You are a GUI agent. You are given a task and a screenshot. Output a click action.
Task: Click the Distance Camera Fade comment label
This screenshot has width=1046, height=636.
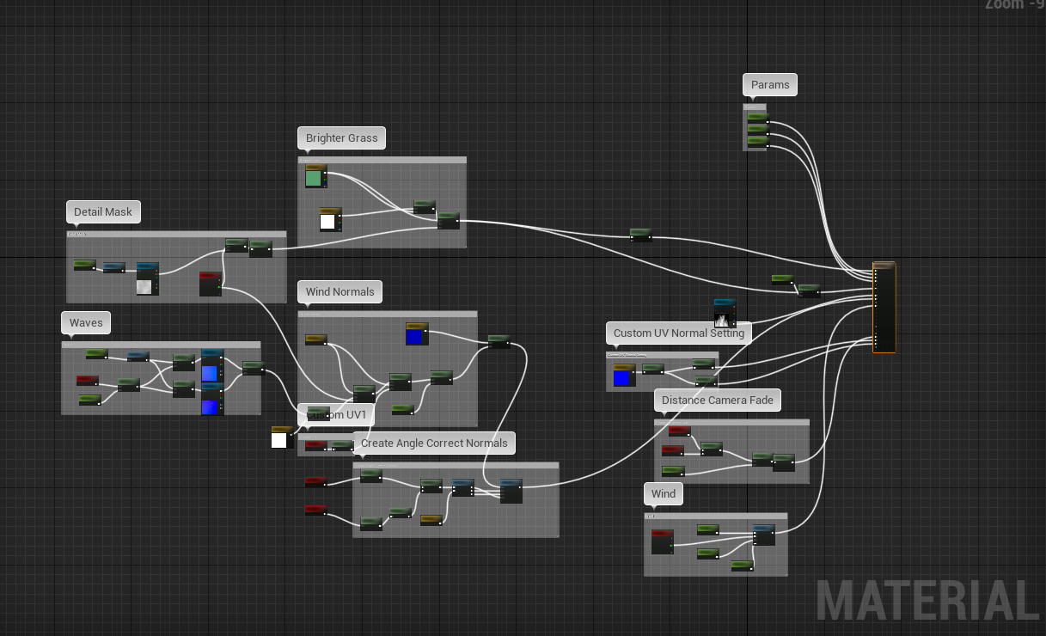click(718, 400)
